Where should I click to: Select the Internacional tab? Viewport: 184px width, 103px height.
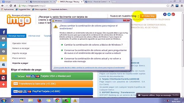tap(34, 36)
